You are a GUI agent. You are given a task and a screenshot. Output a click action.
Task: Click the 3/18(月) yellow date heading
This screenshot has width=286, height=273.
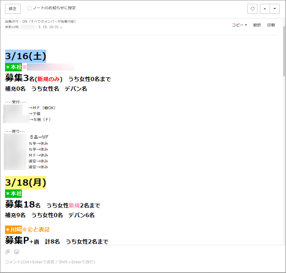coord(26,182)
